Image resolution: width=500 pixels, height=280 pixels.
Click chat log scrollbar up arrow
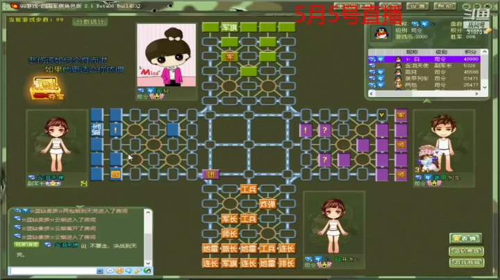click(148, 212)
